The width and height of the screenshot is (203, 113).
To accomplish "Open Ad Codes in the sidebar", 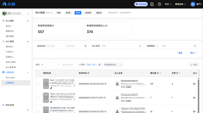I will point(10,78).
